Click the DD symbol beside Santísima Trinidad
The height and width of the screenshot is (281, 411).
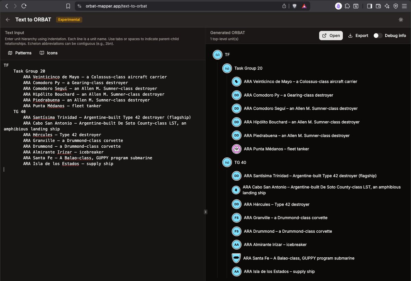point(236,176)
